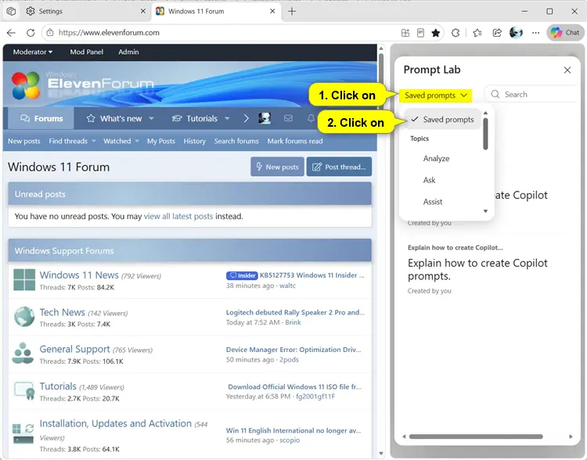The width and height of the screenshot is (587, 460).
Task: Open the Copilot Chat button
Action: (x=565, y=33)
